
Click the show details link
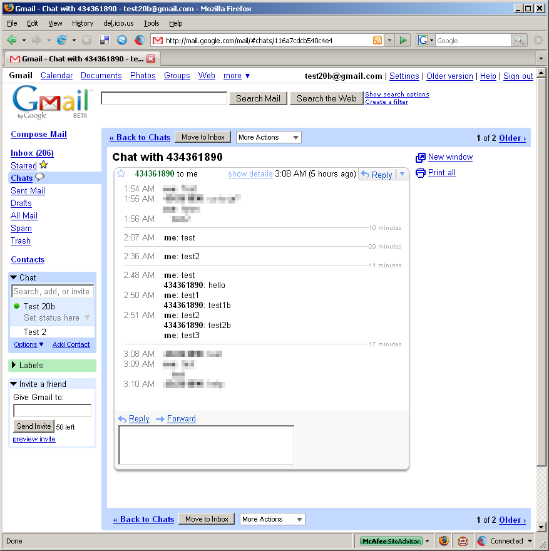pos(250,174)
